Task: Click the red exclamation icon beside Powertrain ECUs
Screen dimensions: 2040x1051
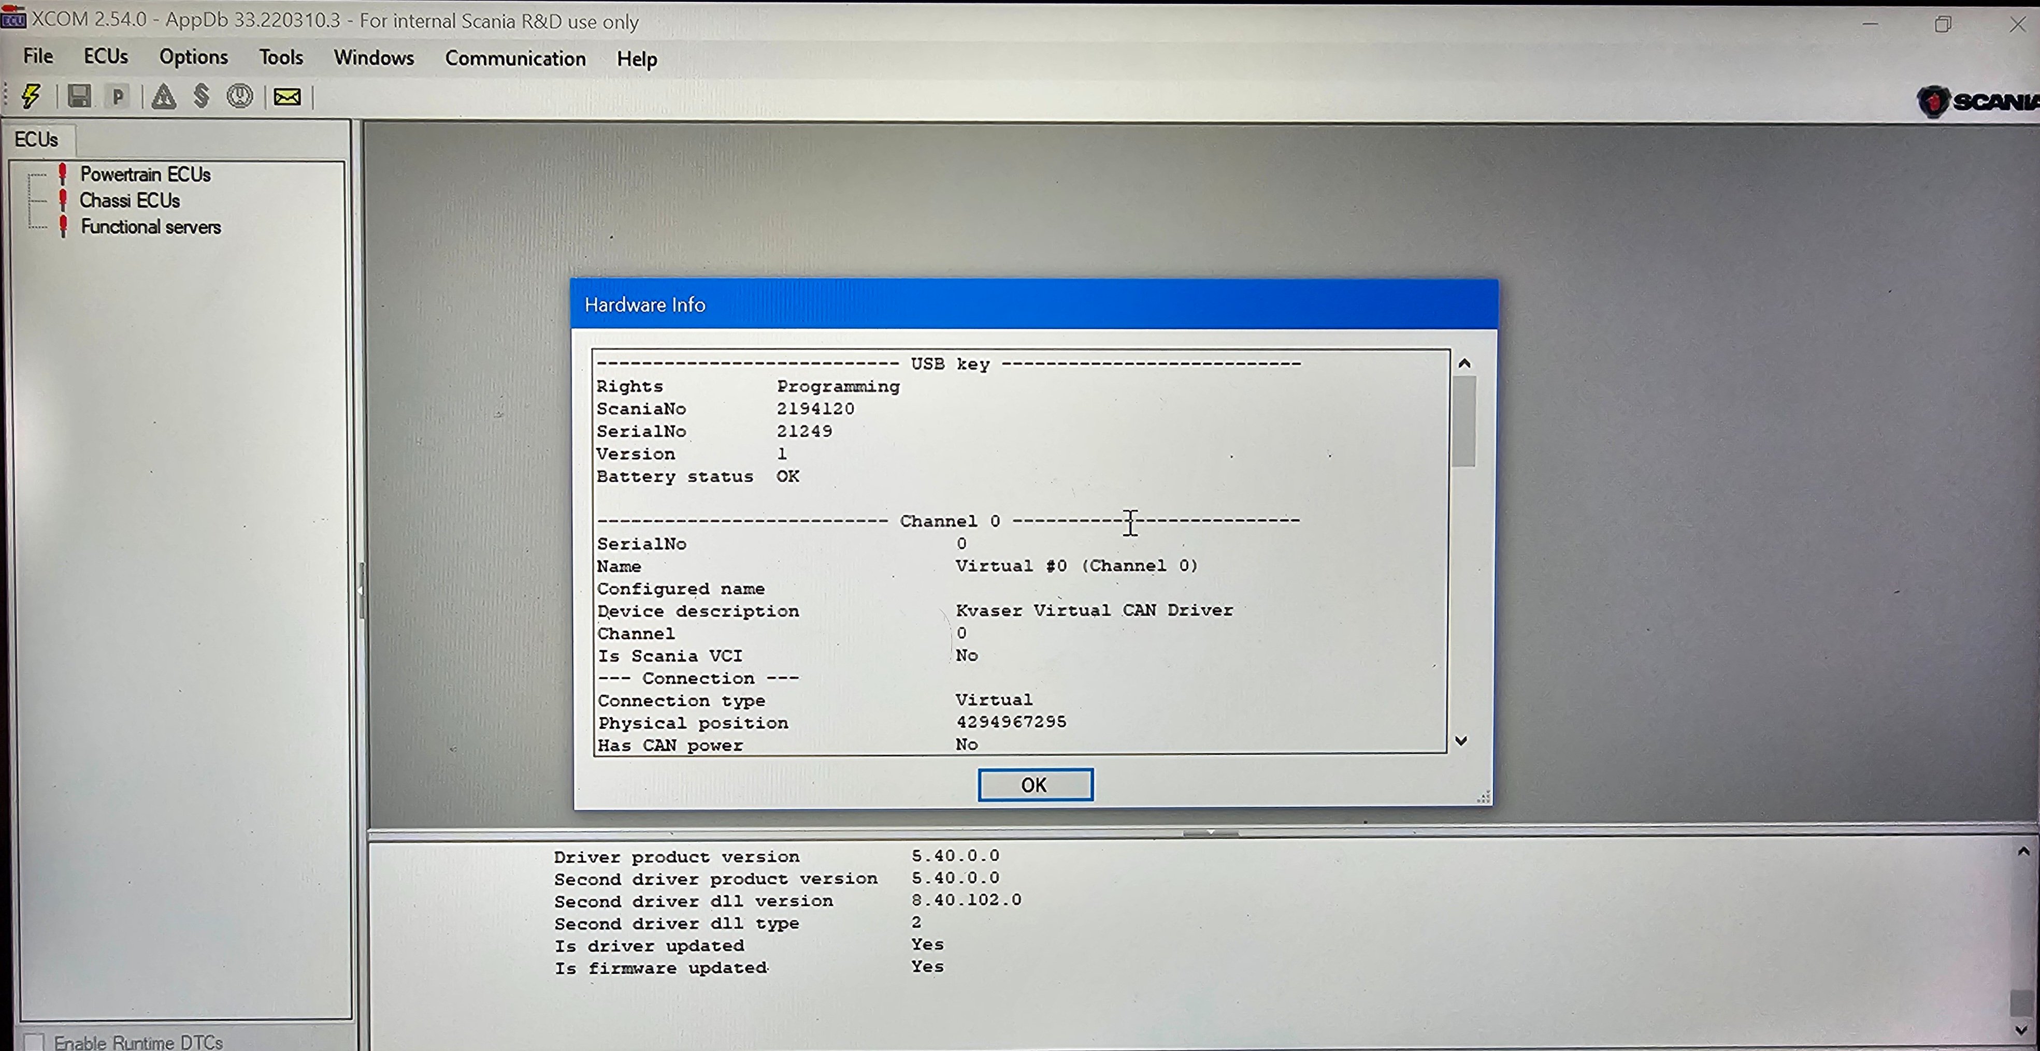Action: 63,174
